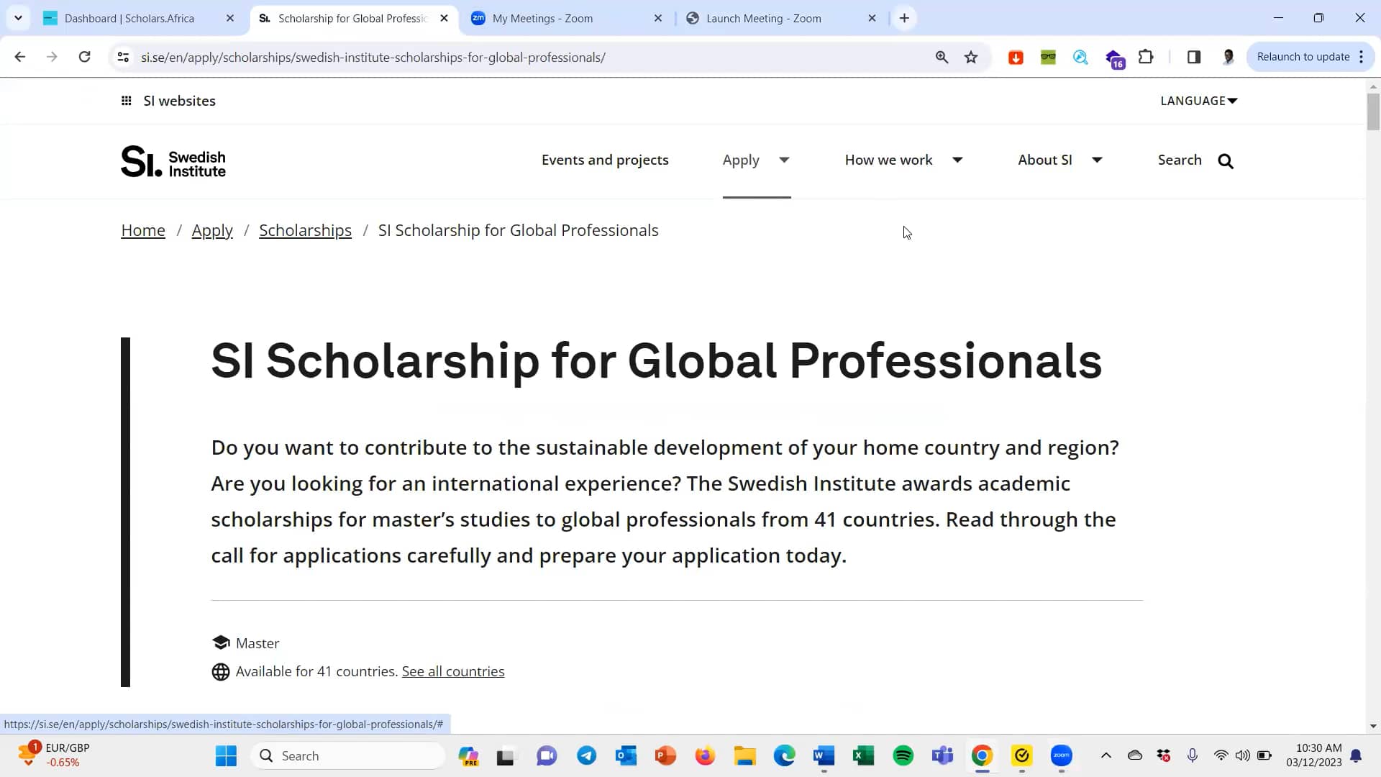Click the See all countries link

(453, 671)
